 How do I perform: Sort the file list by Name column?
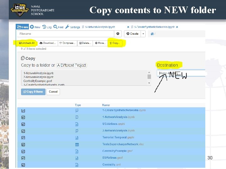(106, 105)
